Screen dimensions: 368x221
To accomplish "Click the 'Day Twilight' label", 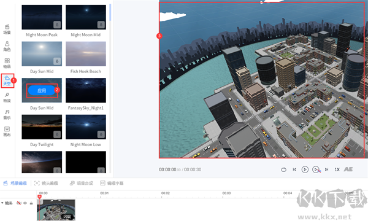I will coord(42,145).
